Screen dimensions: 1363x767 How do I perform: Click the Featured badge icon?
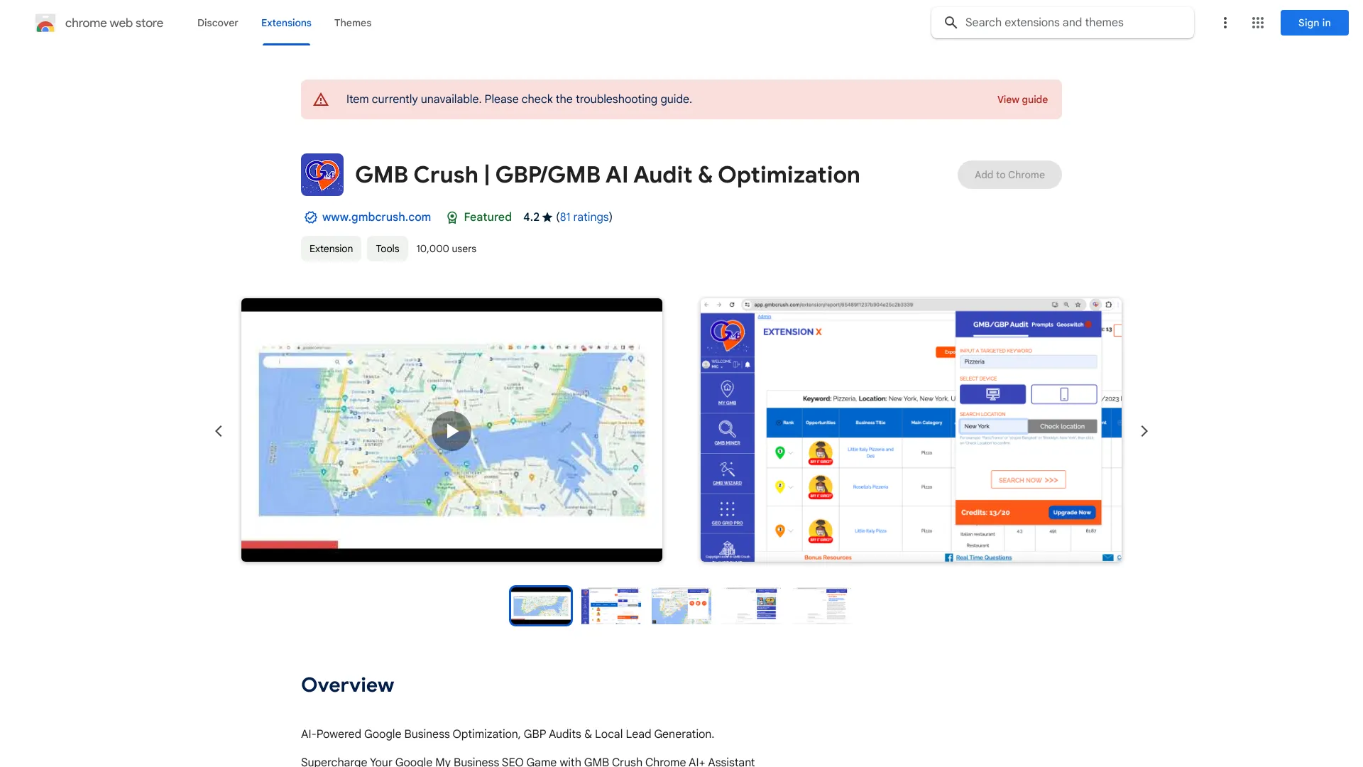point(452,217)
